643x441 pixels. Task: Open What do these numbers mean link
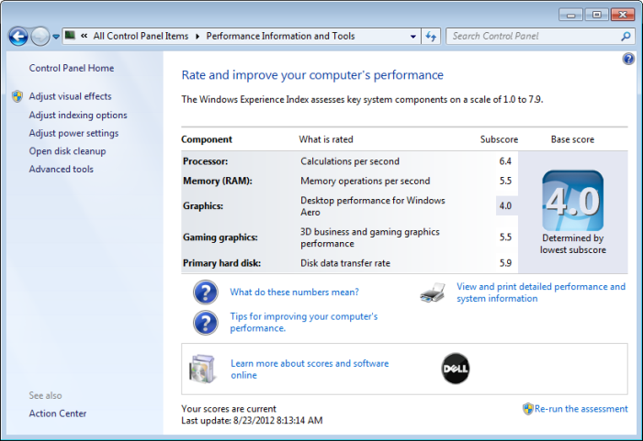coord(294,292)
